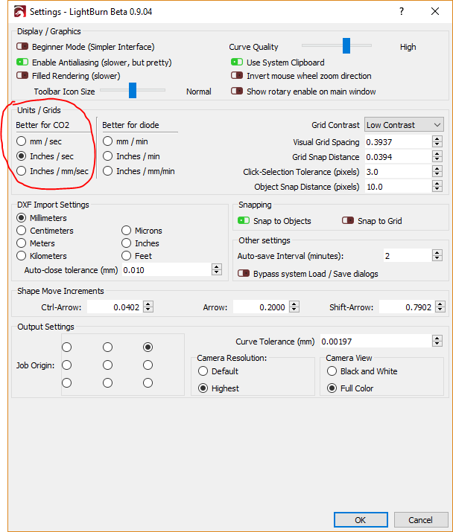Click the Curve Tolerance field
Viewport: 453px width, 532px height.
376,341
